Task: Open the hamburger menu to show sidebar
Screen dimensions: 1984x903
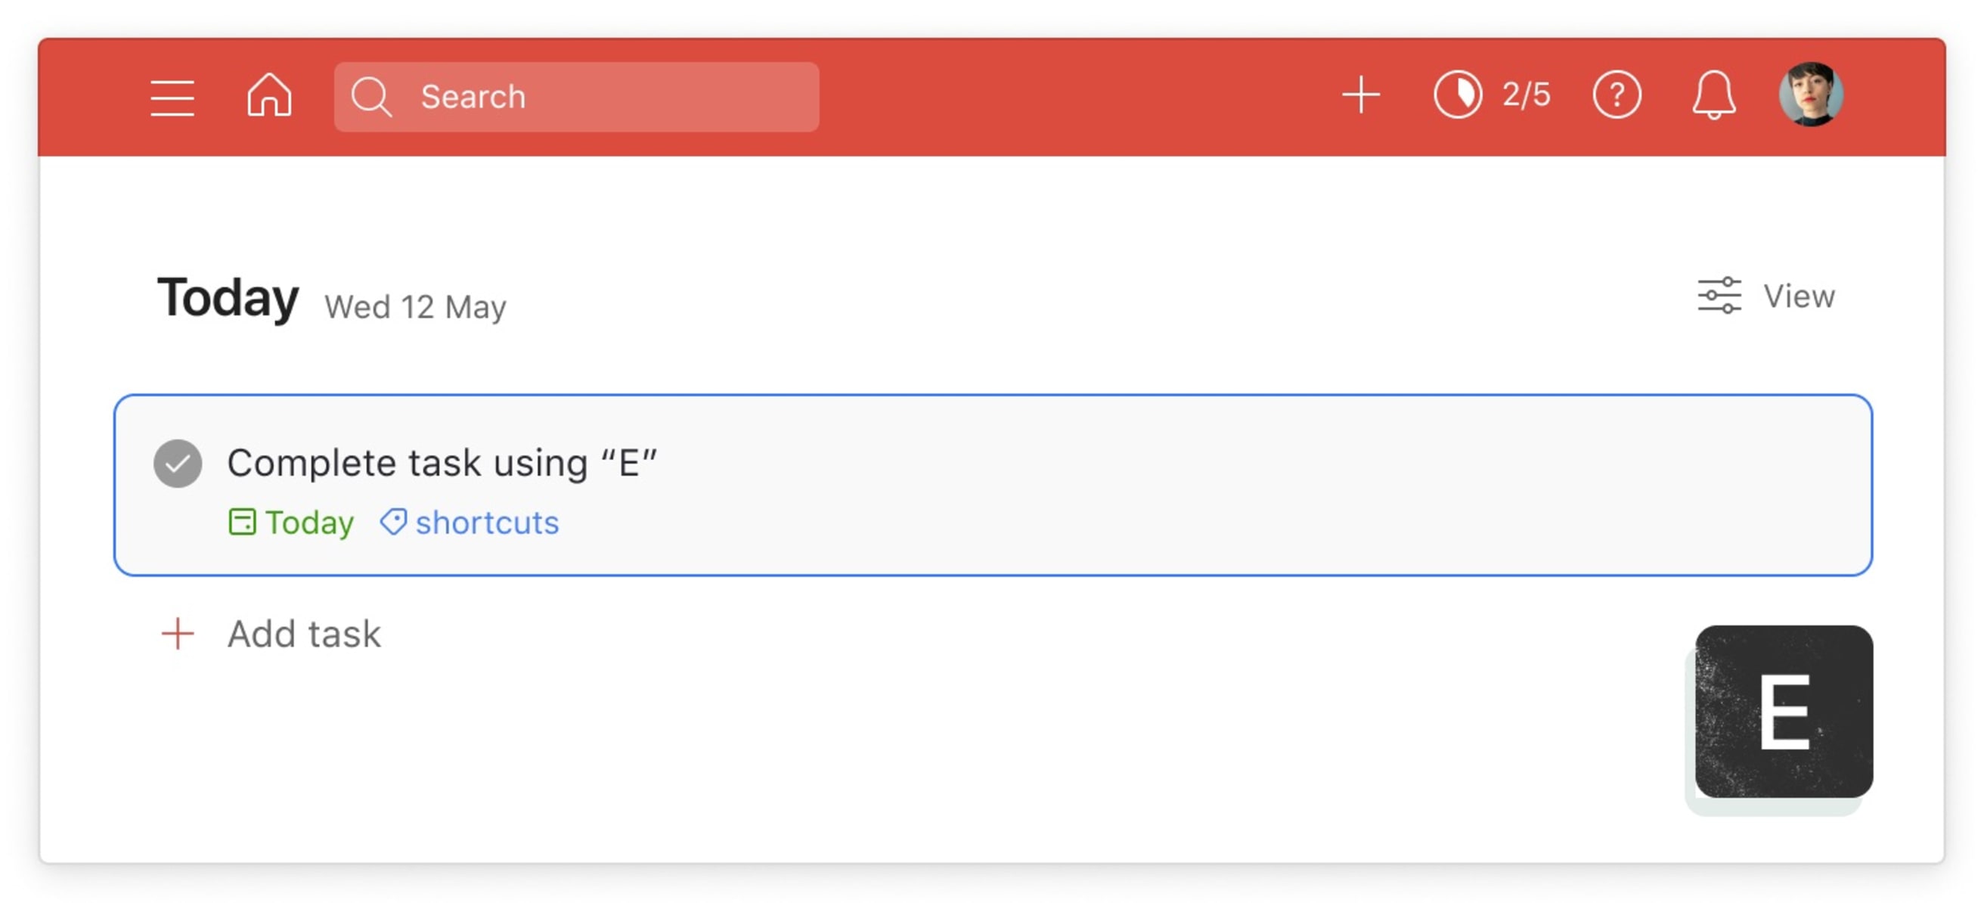Action: coord(172,96)
